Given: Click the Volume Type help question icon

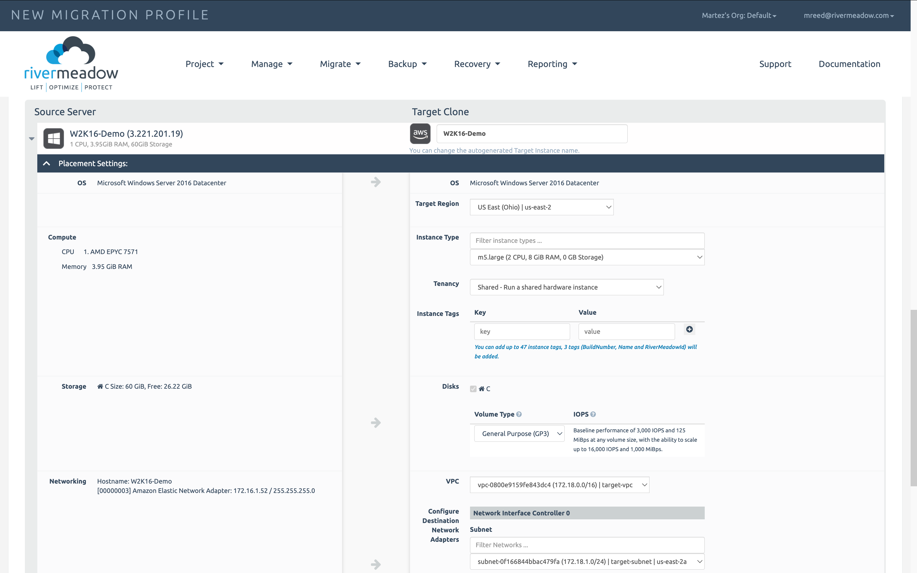Looking at the screenshot, I should click(519, 414).
